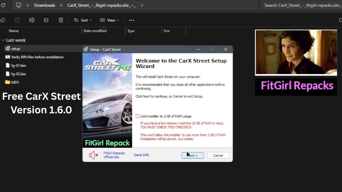This screenshot has height=192, width=342.
Task: Mute installer music with speaker icon
Action: click(94, 155)
